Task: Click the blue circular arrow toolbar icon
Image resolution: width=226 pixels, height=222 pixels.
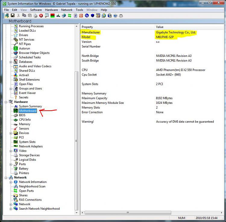Action: pos(87,16)
